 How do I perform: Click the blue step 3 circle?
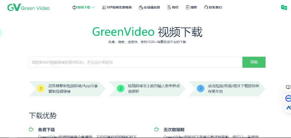click(200, 88)
